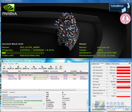This screenshot has height=112, width=132.
Task: Select the i7-870-3.5G client row
Action: [x=45, y=77]
